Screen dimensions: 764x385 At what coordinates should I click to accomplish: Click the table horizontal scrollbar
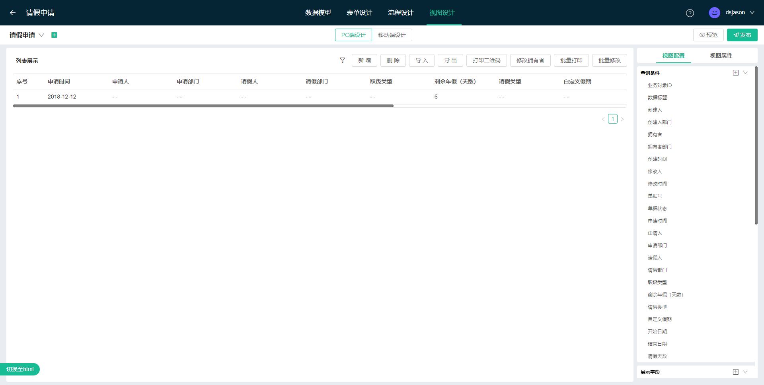[203, 106]
